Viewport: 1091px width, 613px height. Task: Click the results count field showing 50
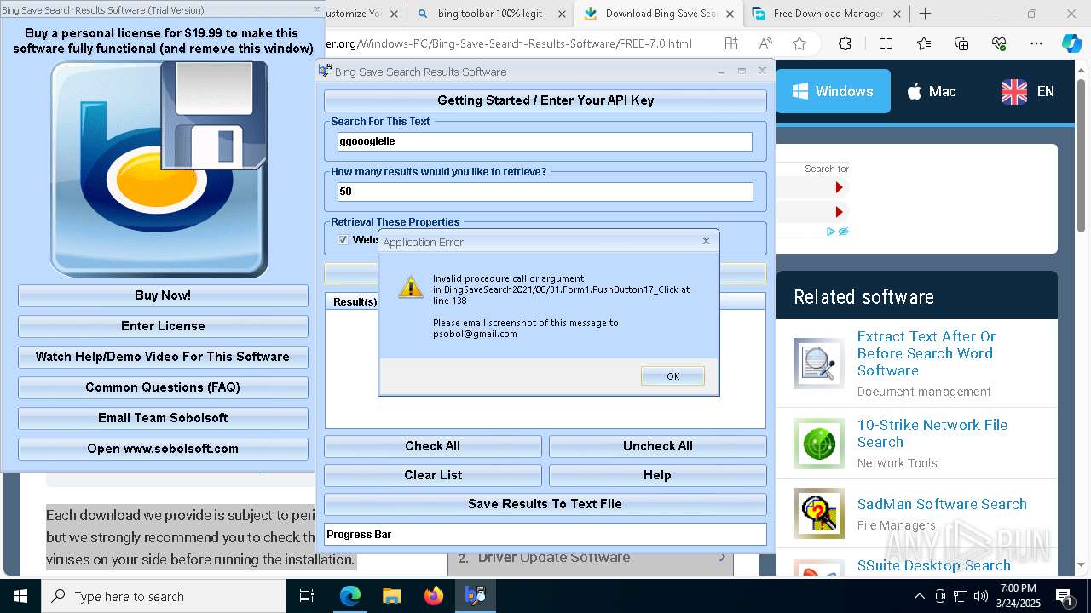click(545, 192)
